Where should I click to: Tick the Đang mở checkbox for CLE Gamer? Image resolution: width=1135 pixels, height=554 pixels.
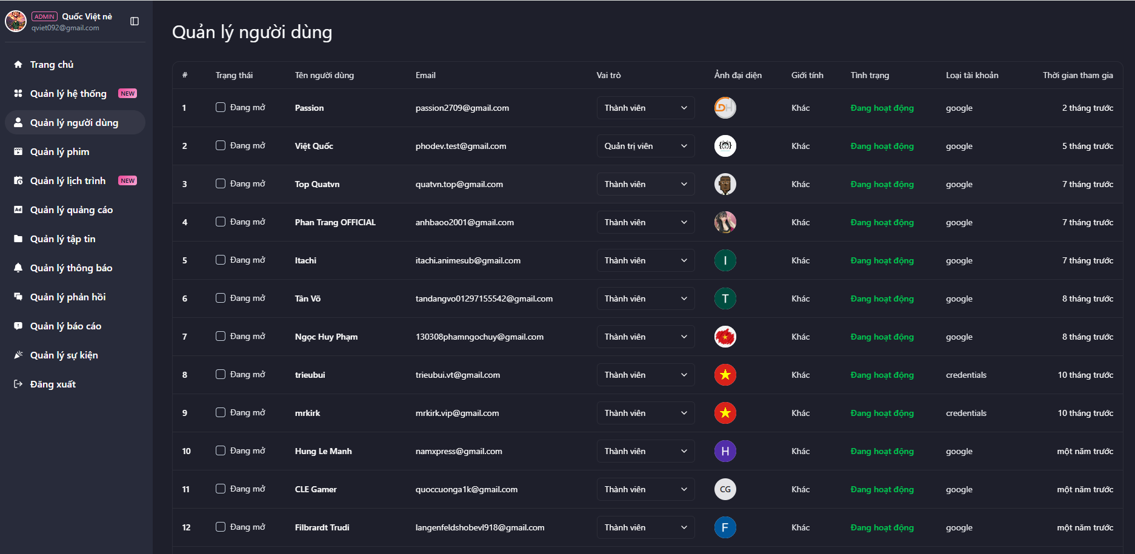click(x=221, y=489)
